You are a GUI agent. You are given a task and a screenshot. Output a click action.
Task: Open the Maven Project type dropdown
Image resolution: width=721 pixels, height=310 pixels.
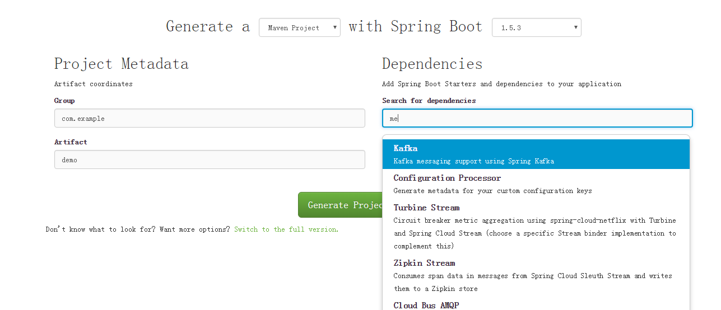299,27
